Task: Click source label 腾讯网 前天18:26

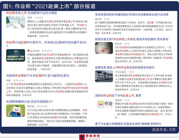Action: pos(37,107)
